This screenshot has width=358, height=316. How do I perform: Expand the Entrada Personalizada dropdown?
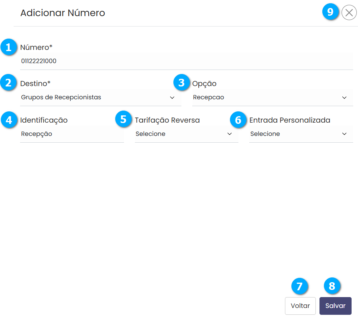[x=301, y=134]
